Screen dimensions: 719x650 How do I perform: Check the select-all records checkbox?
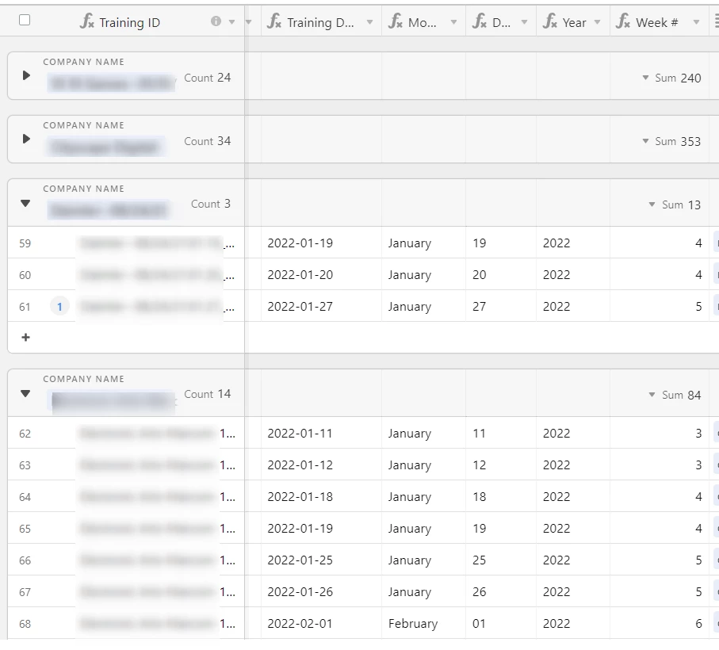coord(25,20)
